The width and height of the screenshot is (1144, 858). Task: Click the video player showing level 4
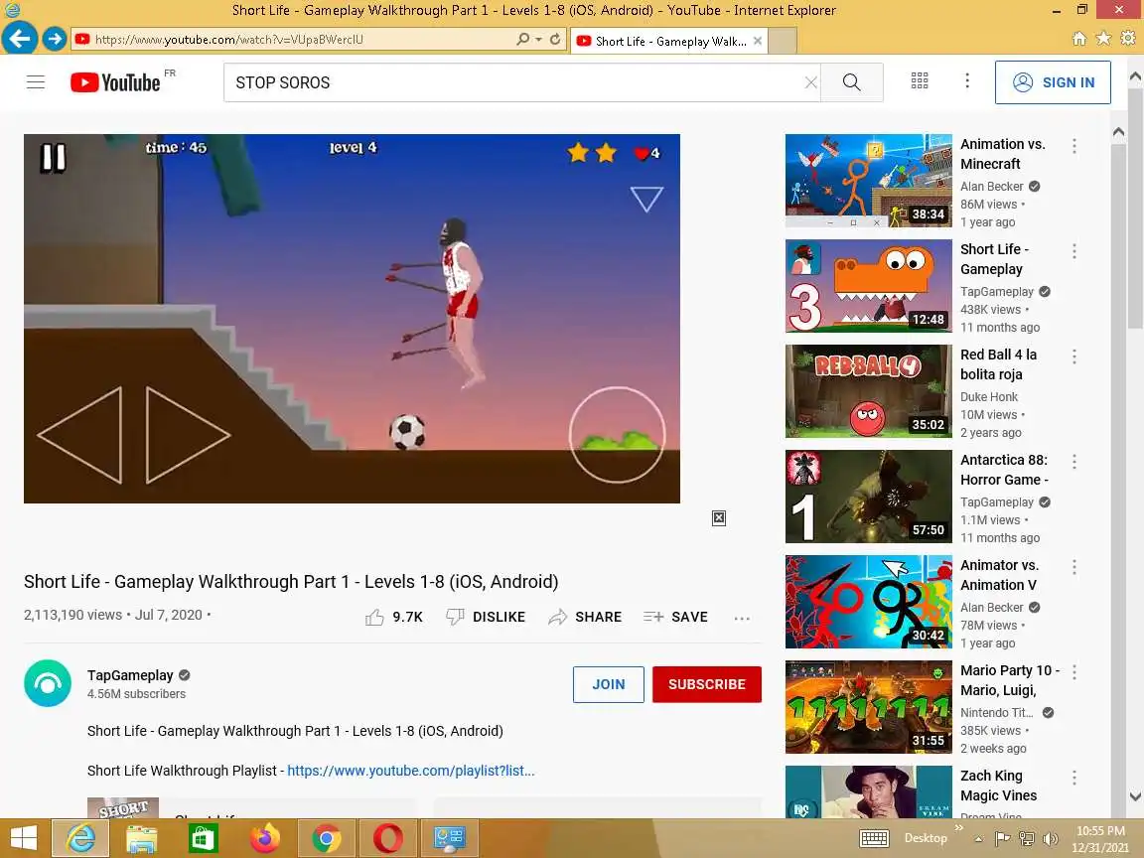tap(352, 318)
